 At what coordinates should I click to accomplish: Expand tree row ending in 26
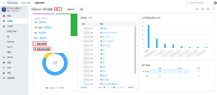(x=82, y=71)
